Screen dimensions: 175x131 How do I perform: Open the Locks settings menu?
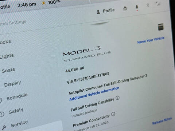[5, 42]
